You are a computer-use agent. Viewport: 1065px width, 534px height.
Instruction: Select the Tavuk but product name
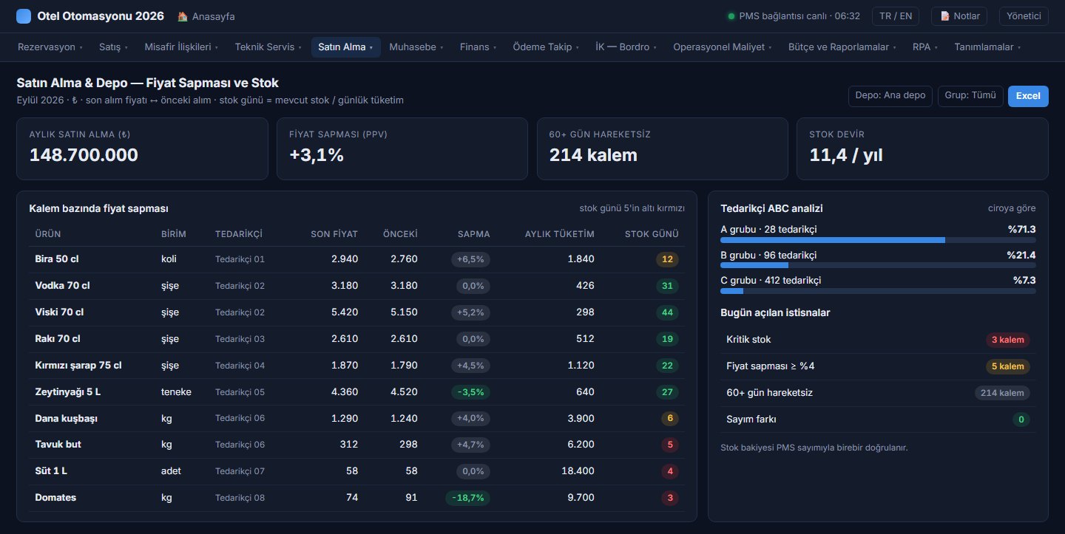(58, 445)
